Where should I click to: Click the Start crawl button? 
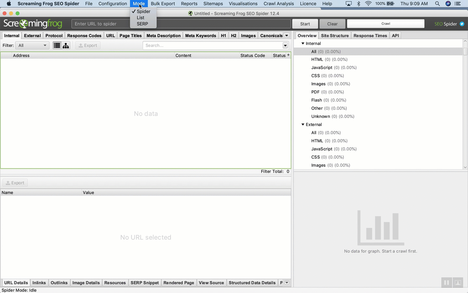pyautogui.click(x=305, y=24)
